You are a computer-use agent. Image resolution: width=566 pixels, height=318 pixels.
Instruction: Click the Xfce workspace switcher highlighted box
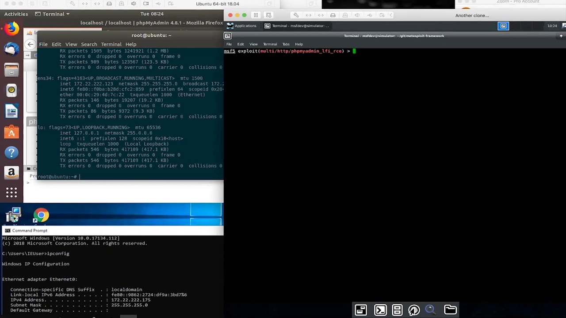point(503,26)
